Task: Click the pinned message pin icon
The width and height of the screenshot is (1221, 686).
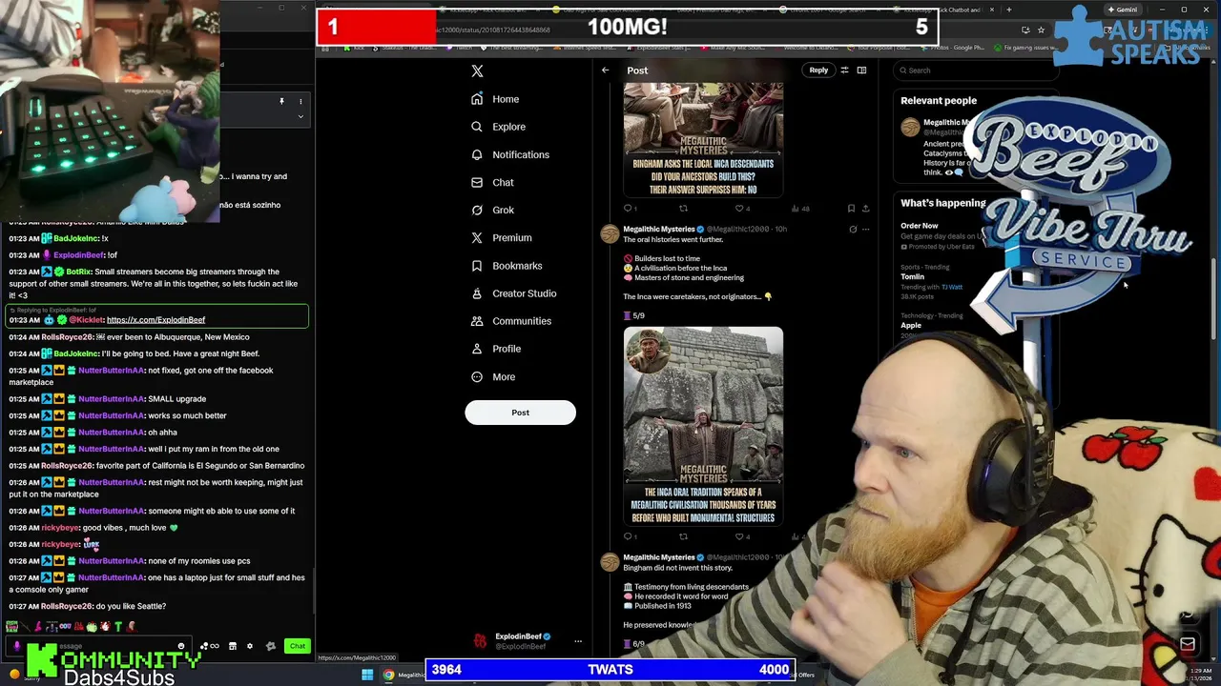Action: [x=281, y=101]
